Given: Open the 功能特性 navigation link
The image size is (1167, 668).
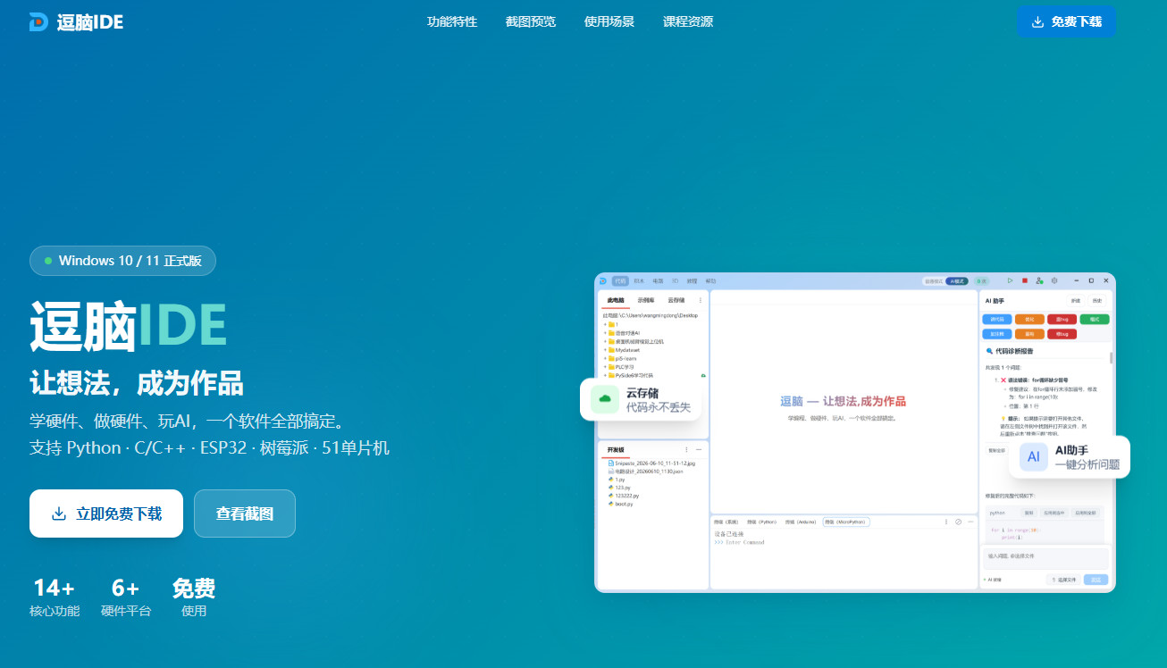Looking at the screenshot, I should point(452,22).
